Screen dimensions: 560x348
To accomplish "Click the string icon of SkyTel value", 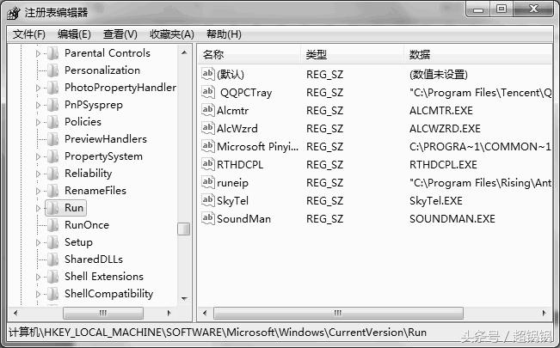I will click(208, 200).
